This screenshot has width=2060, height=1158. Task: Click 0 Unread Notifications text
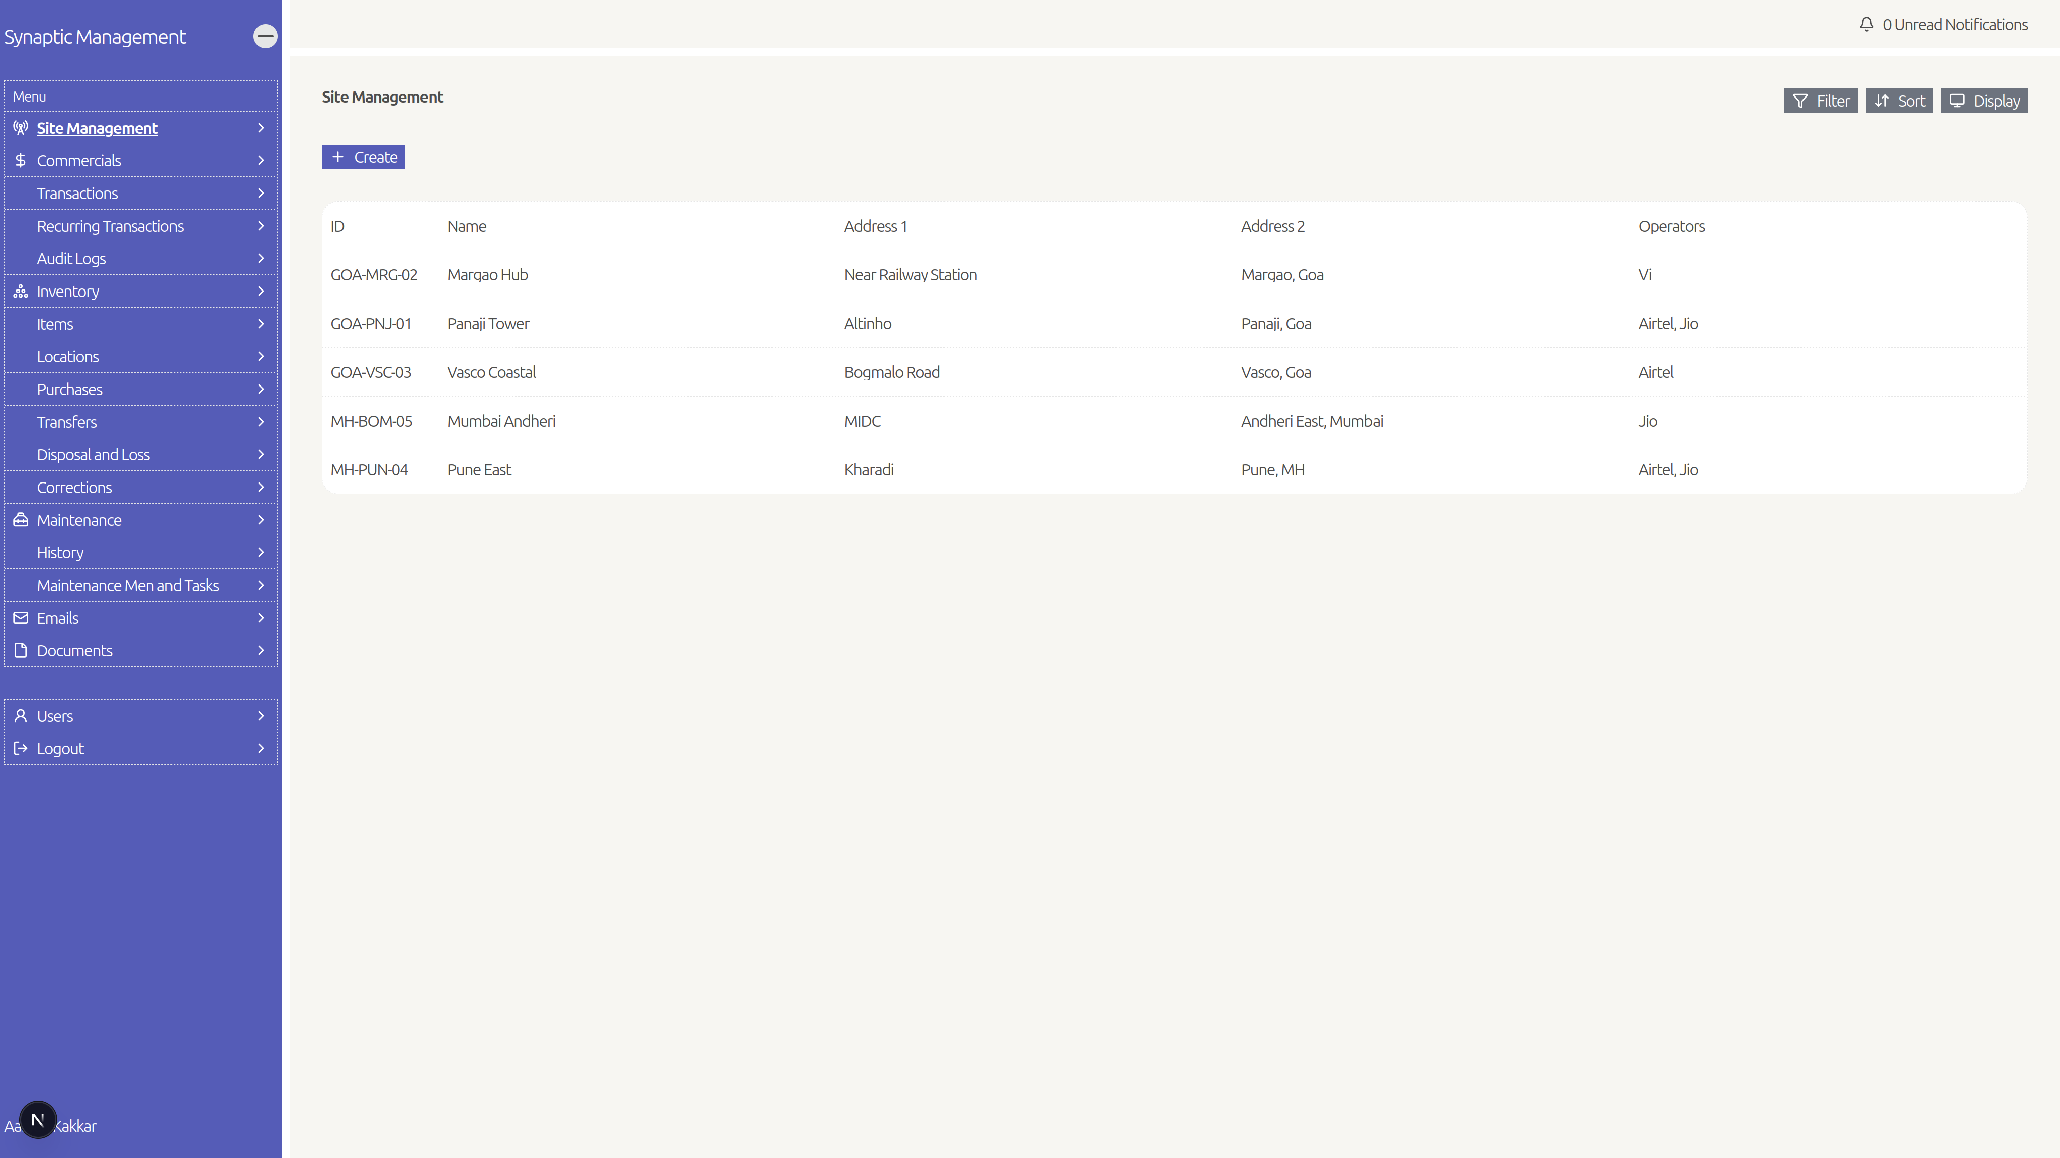[1955, 25]
